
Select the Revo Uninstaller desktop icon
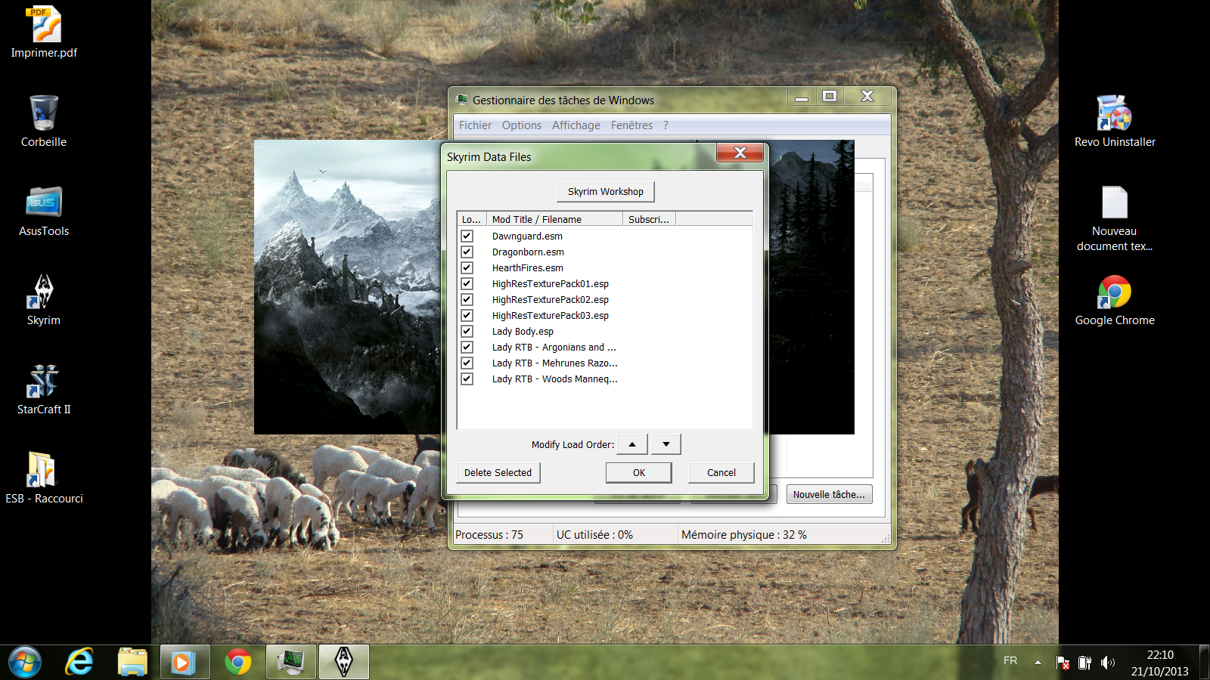[1115, 121]
